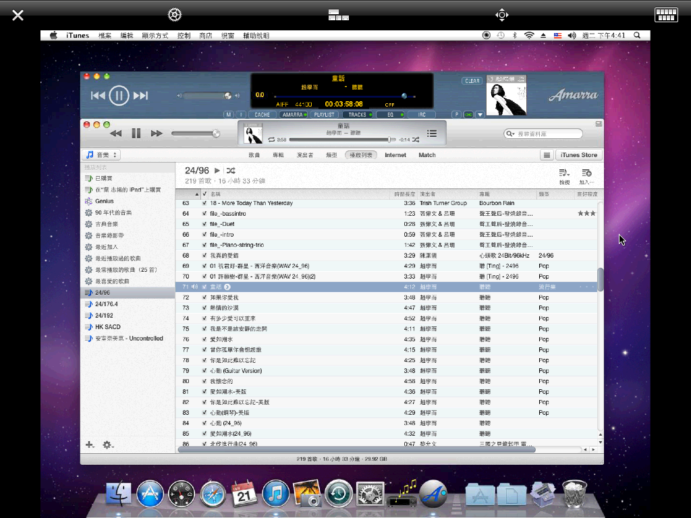Open the Amarra down-arrow menu
Viewport: 691px width, 518px height.
480,115
